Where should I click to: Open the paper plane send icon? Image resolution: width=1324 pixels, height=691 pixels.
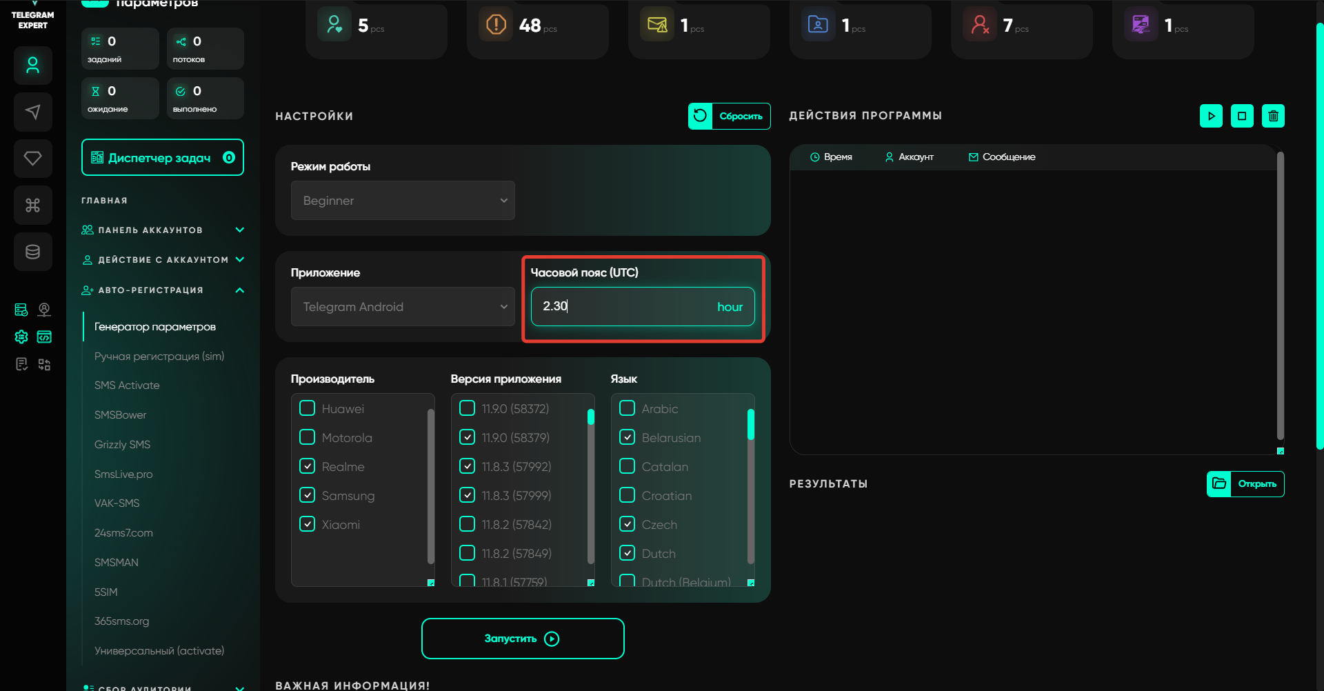click(x=32, y=112)
